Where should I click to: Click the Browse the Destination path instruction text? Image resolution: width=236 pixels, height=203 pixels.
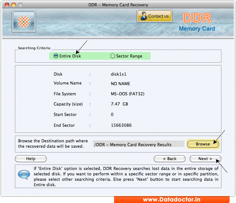click(x=53, y=144)
